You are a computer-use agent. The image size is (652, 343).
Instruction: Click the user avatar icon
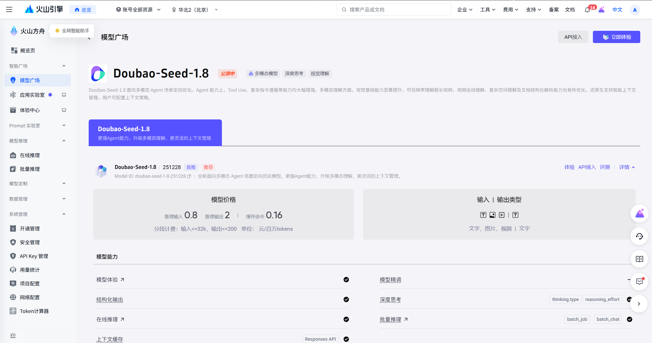click(635, 10)
